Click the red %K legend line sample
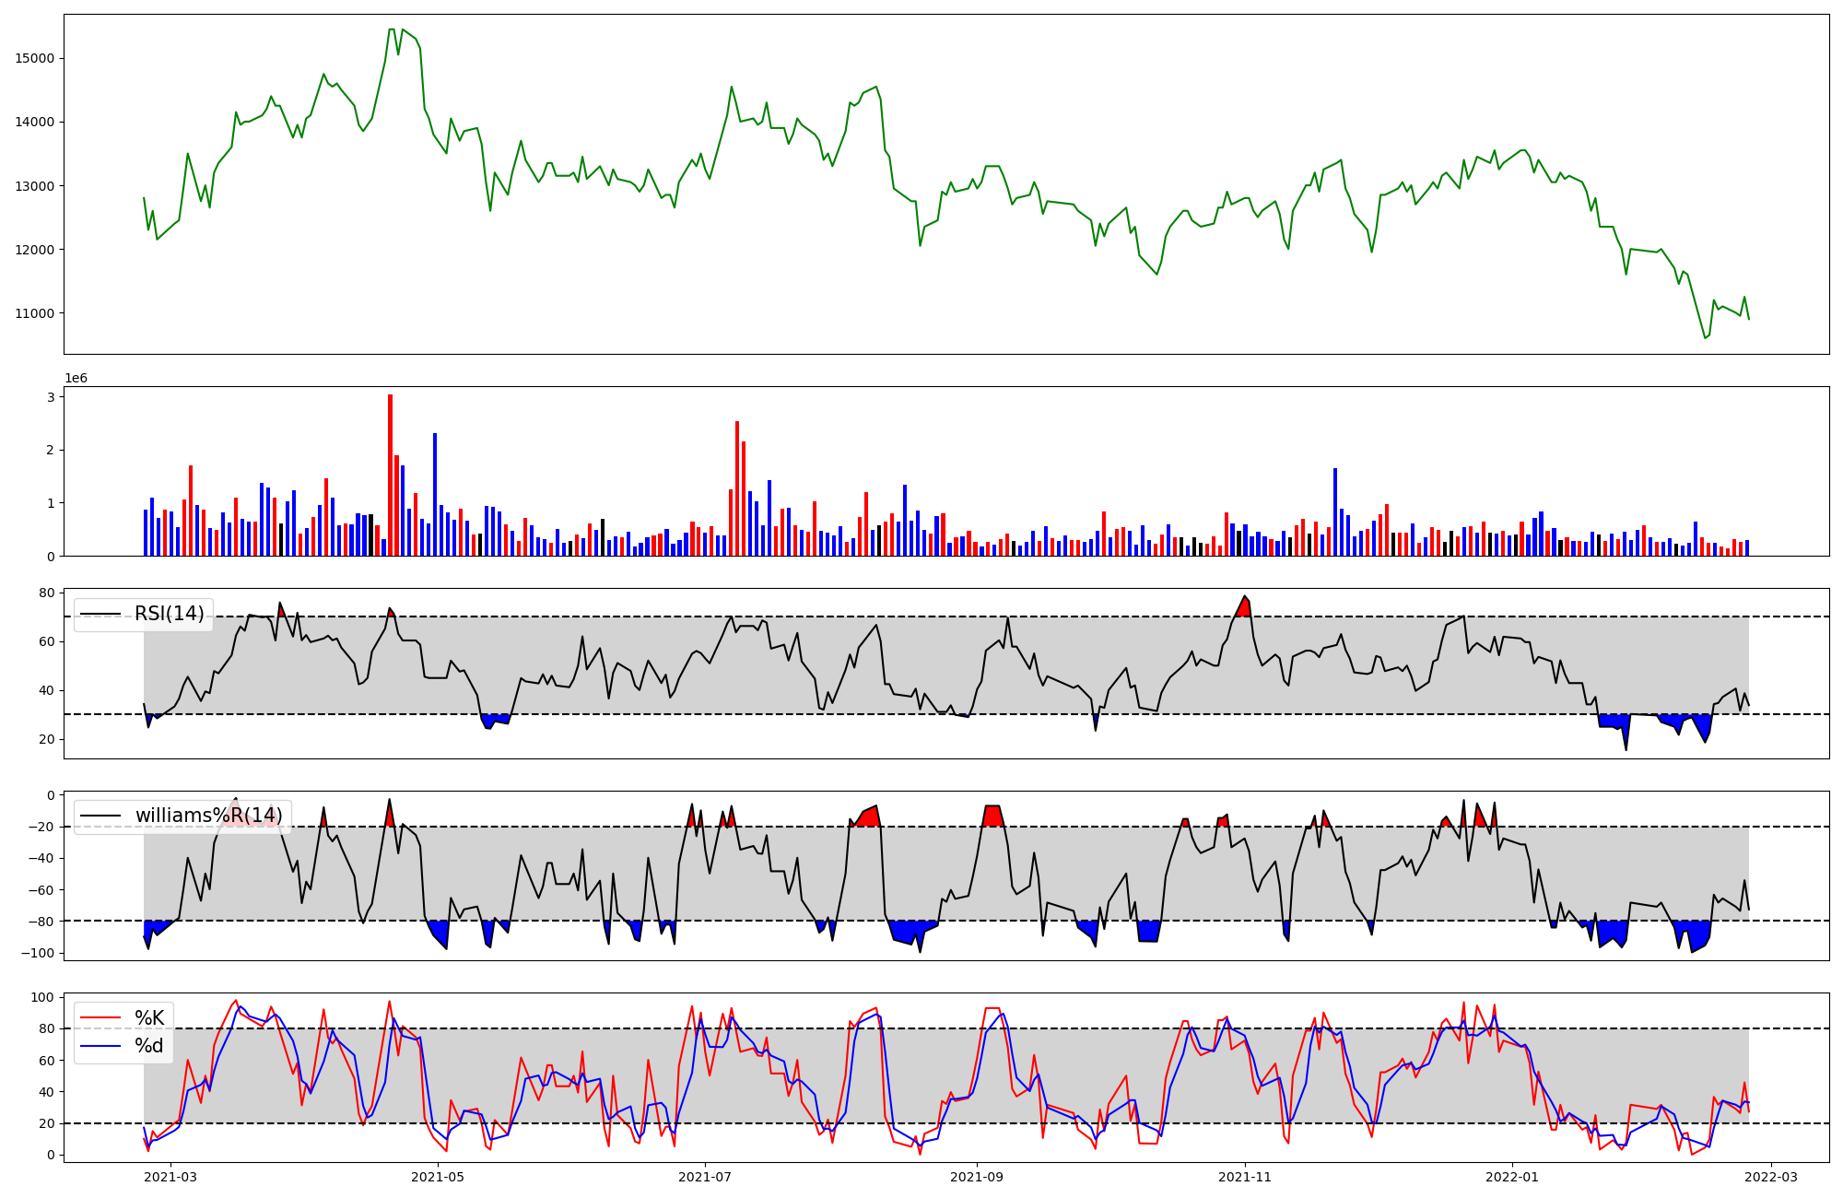The height and width of the screenshot is (1198, 1843). click(x=101, y=1017)
